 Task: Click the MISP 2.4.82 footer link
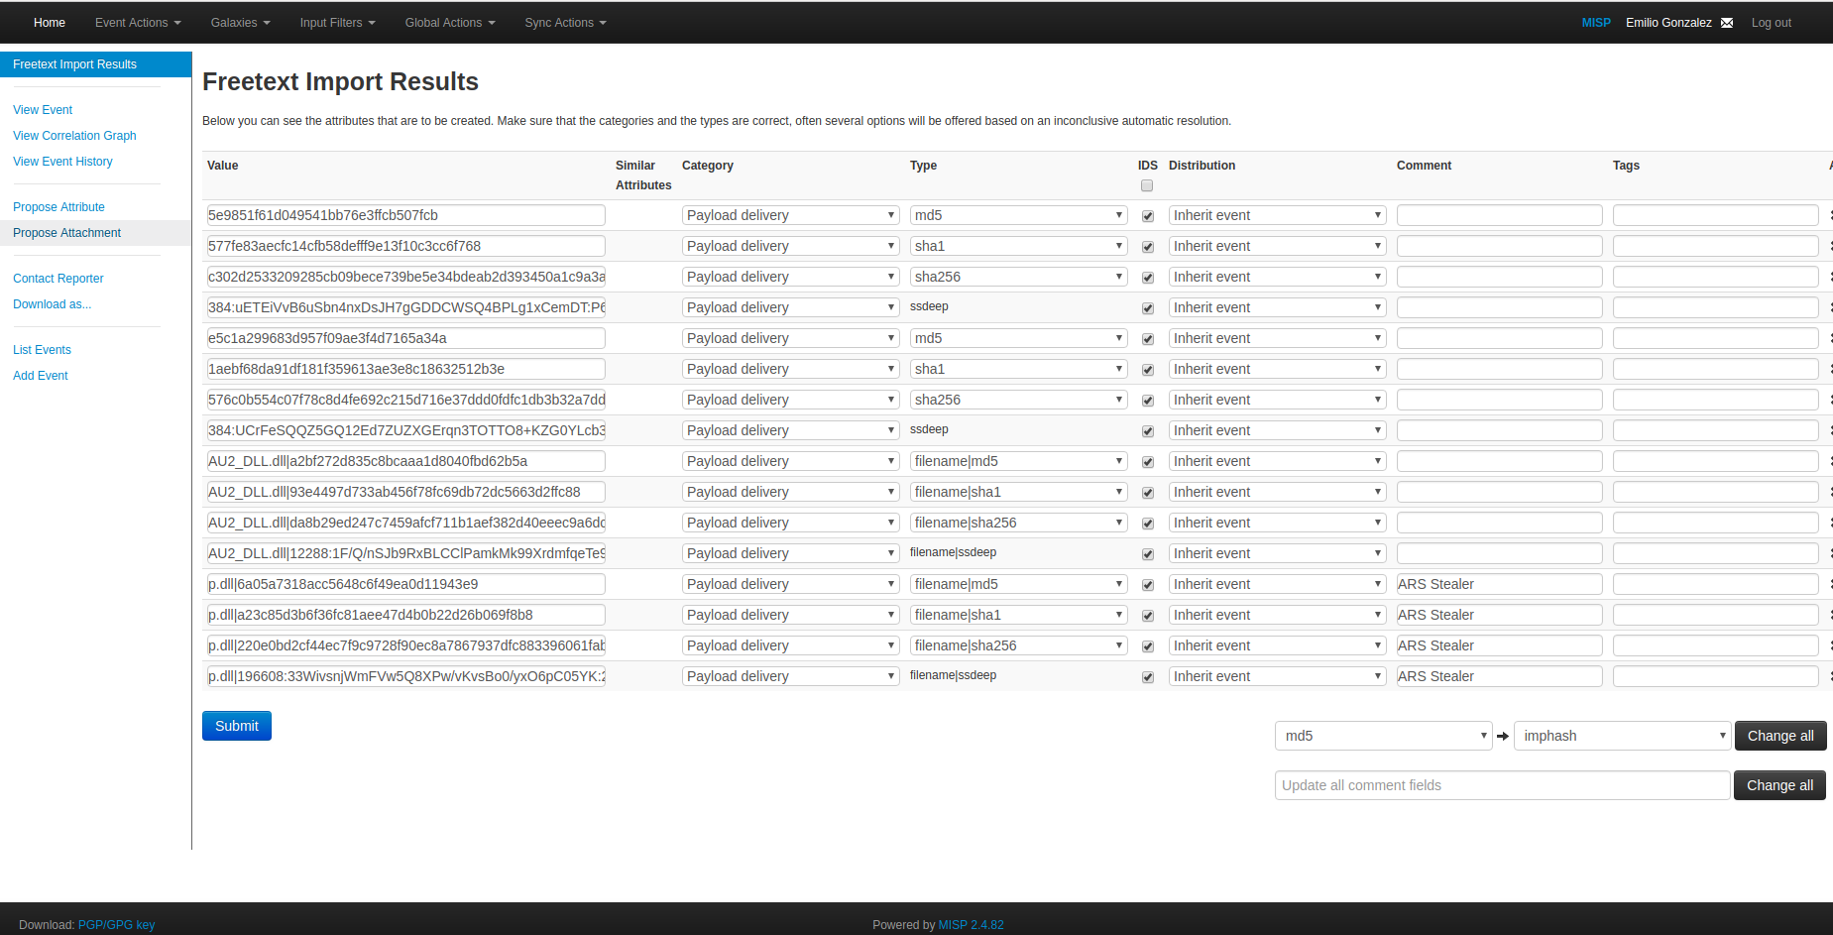click(x=971, y=925)
